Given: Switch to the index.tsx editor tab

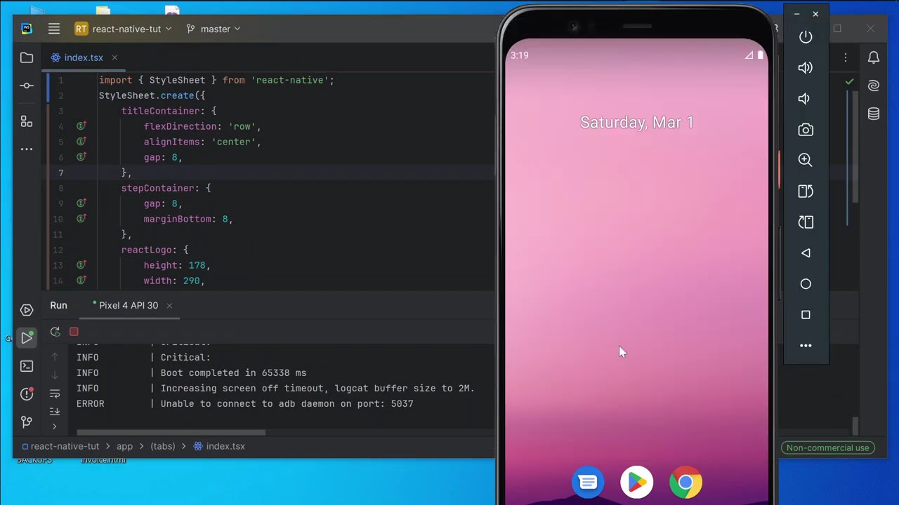Looking at the screenshot, I should pos(84,58).
